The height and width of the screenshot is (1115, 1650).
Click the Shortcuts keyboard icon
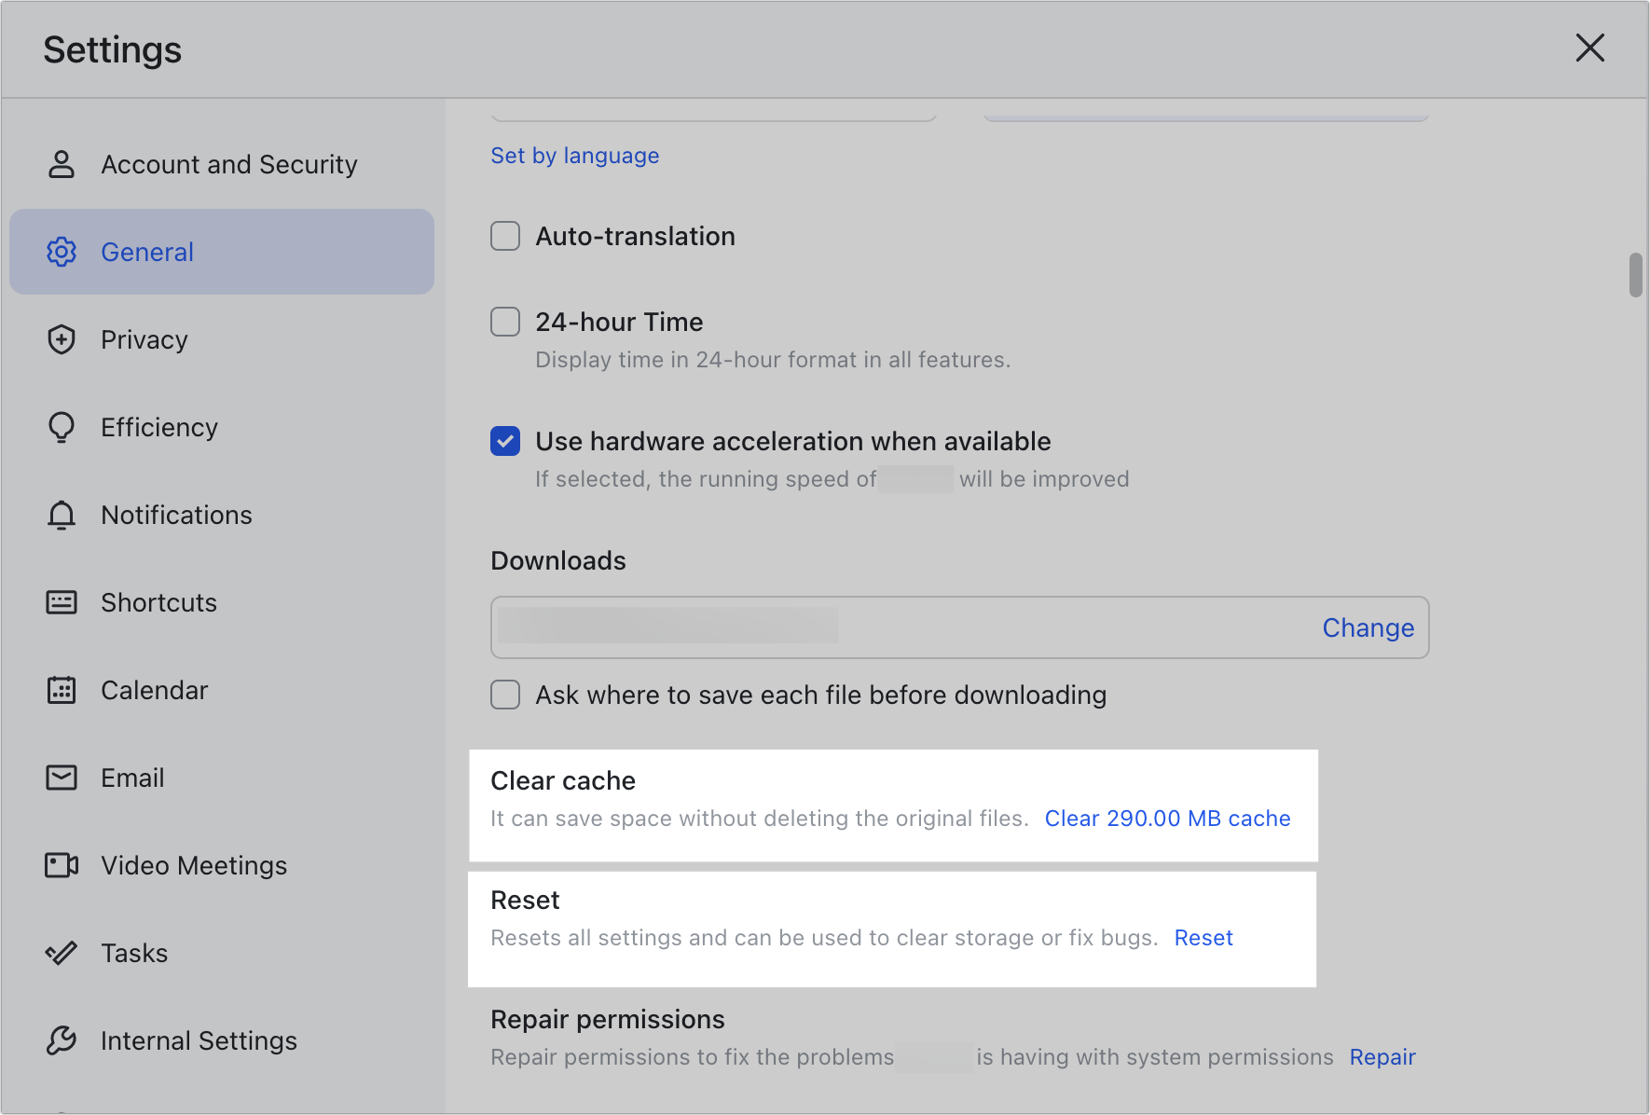tap(62, 602)
